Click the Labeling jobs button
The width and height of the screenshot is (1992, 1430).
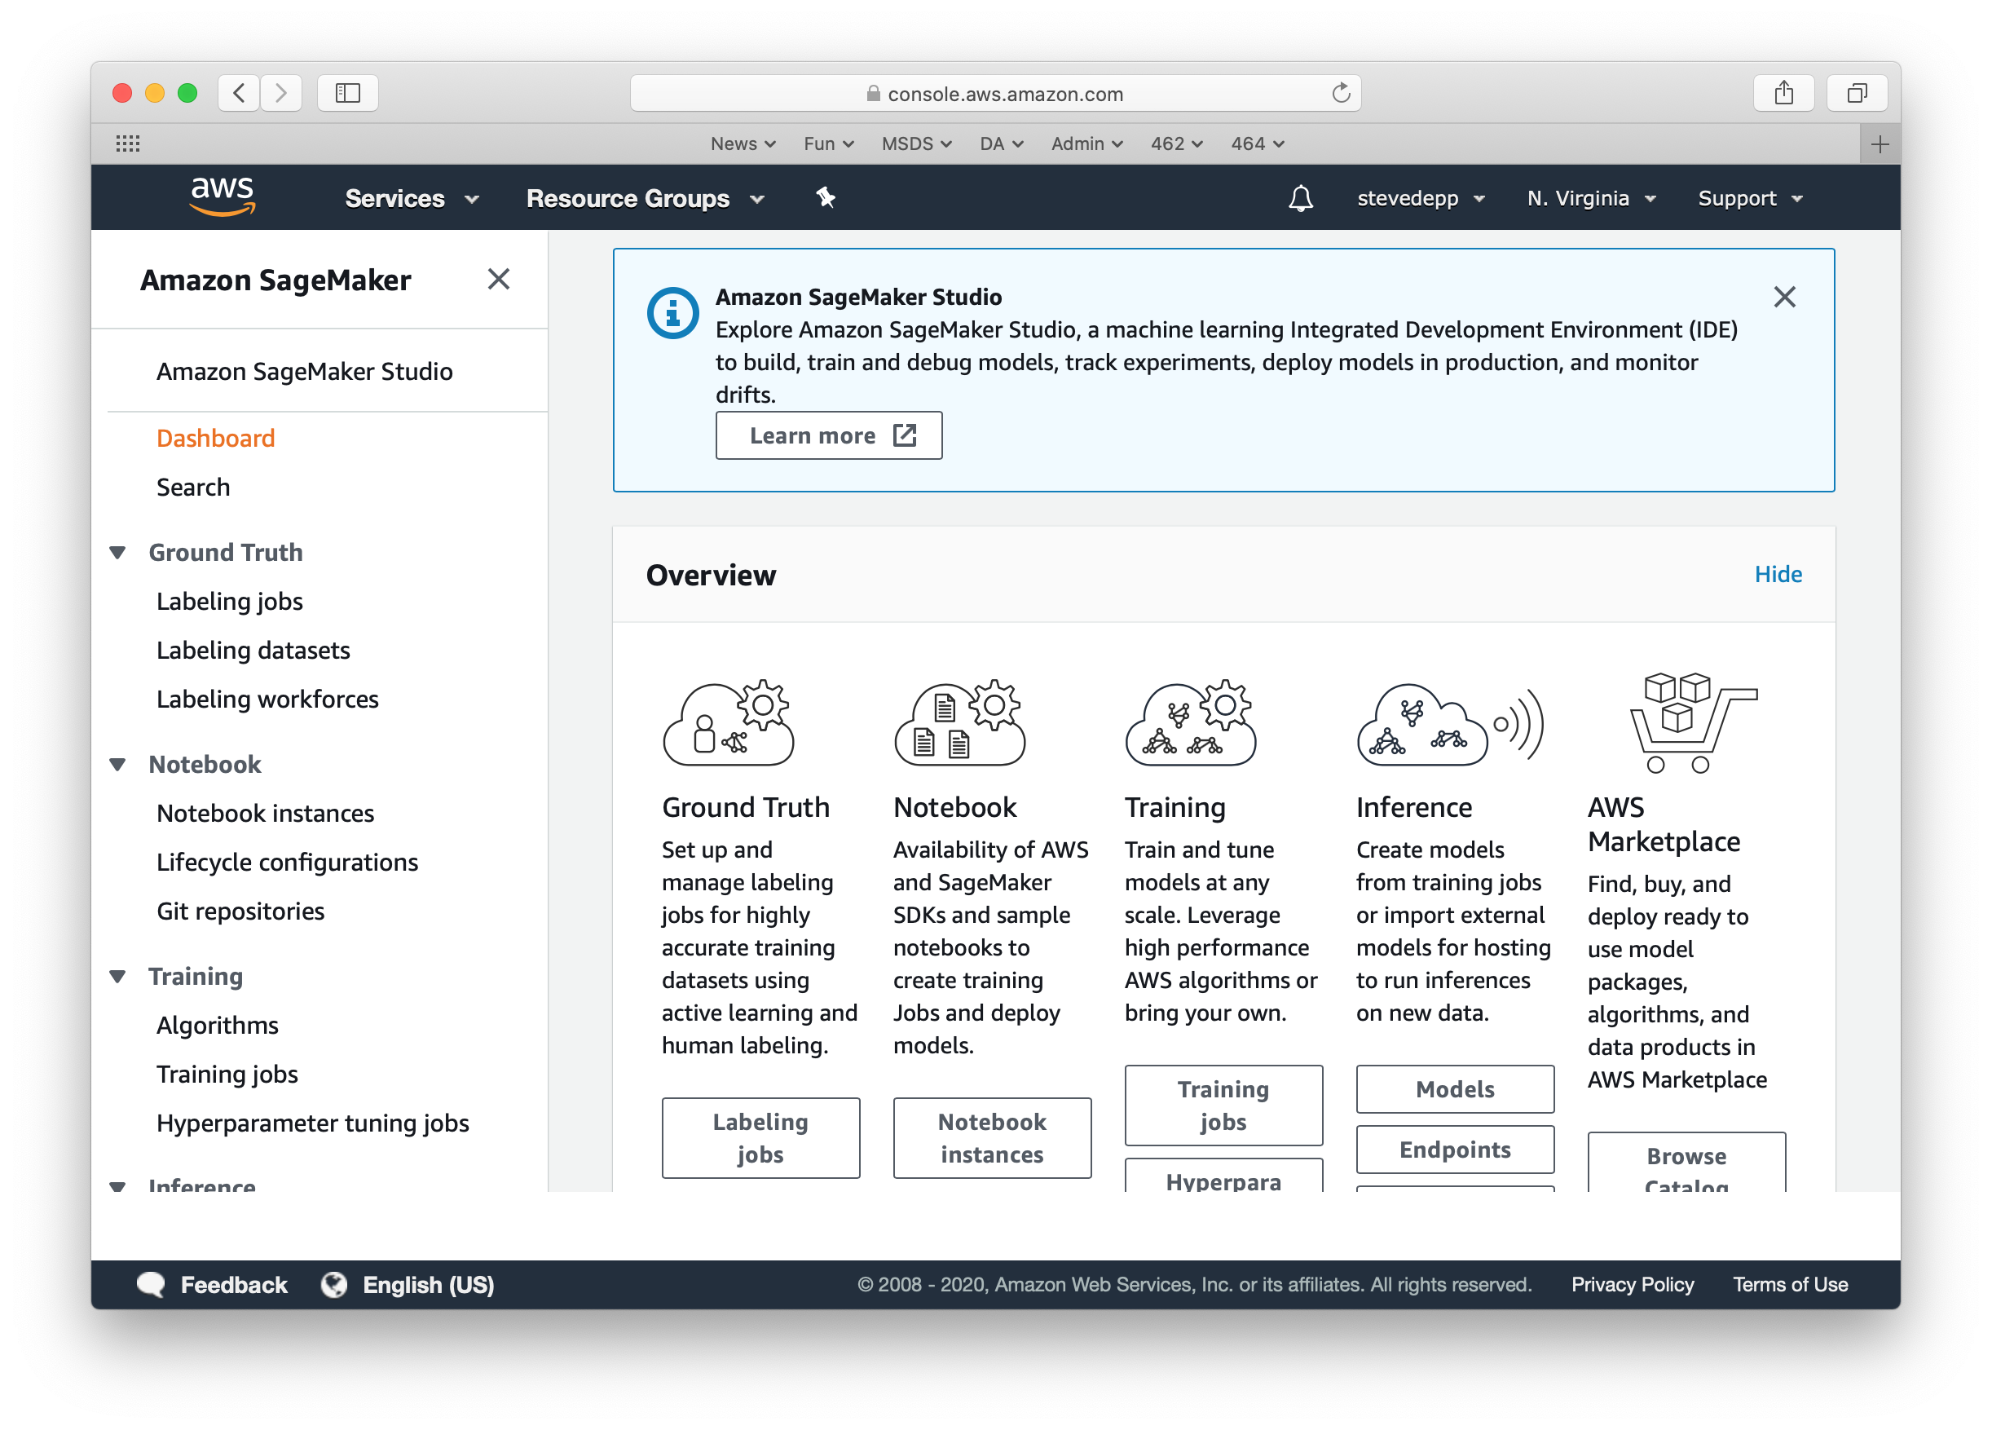coord(760,1137)
